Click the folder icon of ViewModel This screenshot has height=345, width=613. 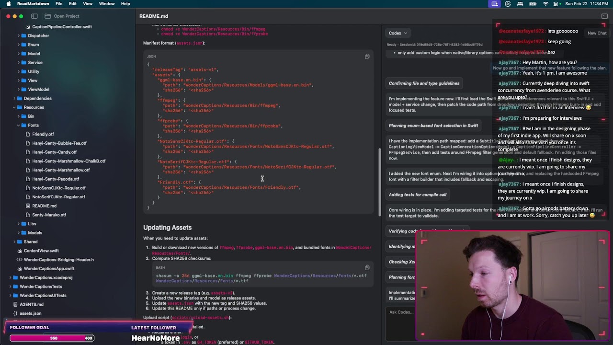[24, 89]
